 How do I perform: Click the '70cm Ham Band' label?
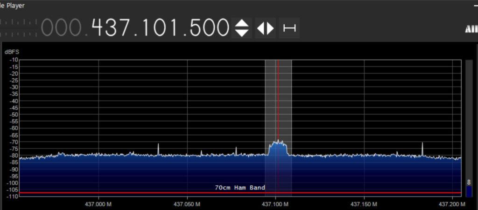point(240,188)
